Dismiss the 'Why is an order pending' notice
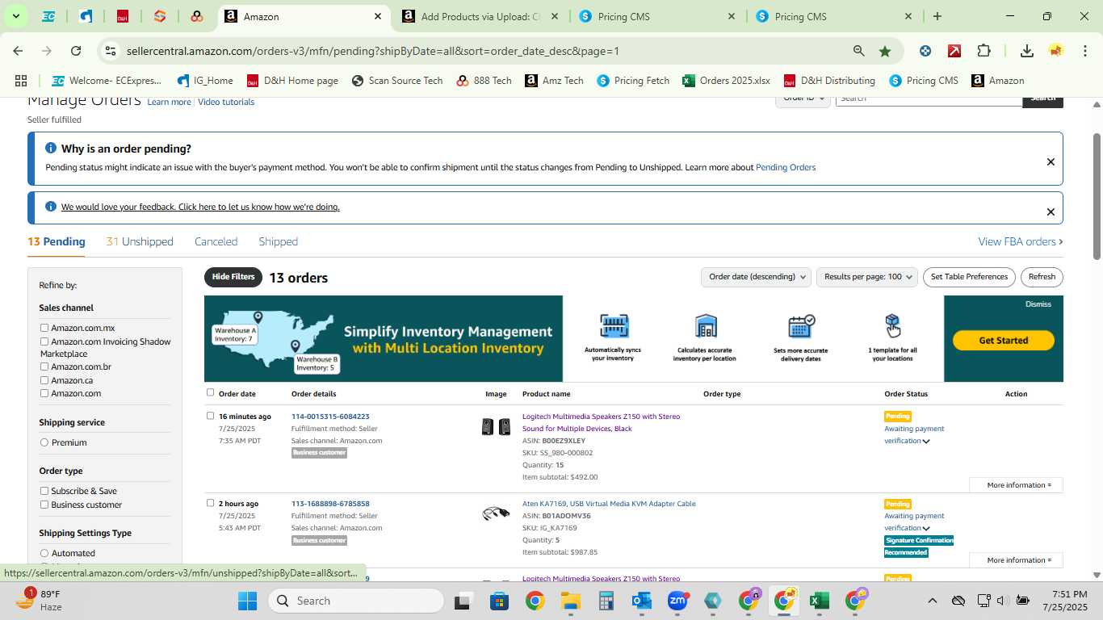1103x620 pixels. 1051,162
